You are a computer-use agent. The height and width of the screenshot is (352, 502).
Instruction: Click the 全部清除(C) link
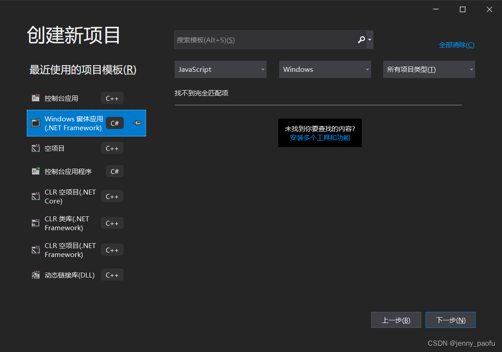pos(456,45)
